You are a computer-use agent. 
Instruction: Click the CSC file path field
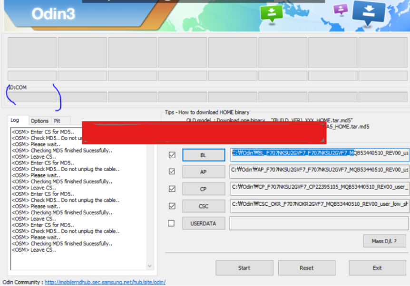[320, 206]
